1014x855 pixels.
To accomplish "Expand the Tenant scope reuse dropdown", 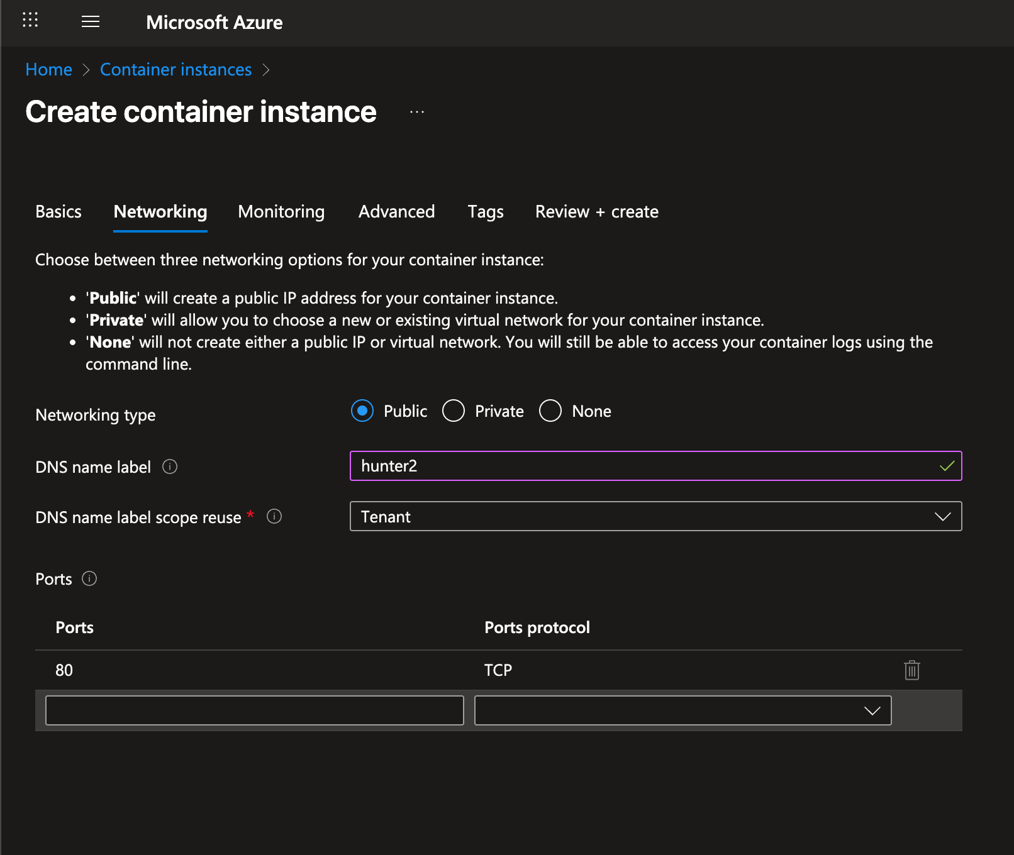I will 655,516.
